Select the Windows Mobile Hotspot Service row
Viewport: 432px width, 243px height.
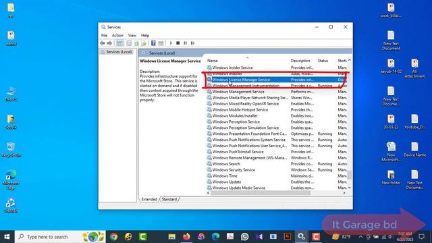pyautogui.click(x=277, y=109)
